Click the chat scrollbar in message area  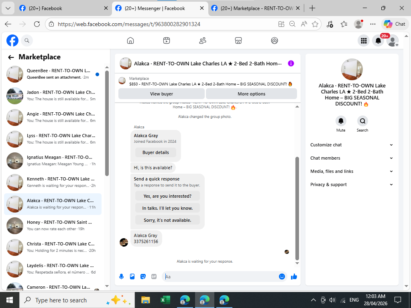(297, 208)
